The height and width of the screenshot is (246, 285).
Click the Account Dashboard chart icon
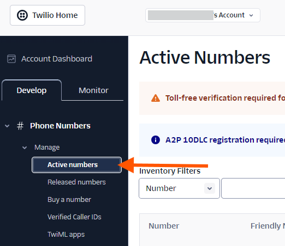click(x=11, y=59)
